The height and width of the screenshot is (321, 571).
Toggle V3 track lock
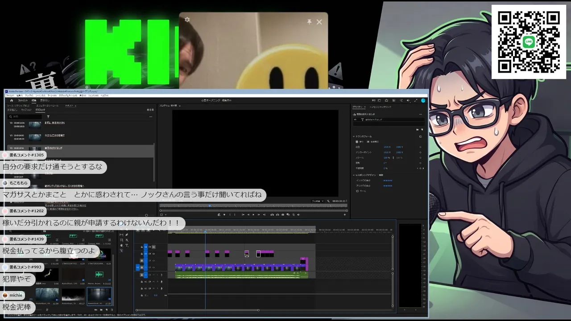(142, 254)
